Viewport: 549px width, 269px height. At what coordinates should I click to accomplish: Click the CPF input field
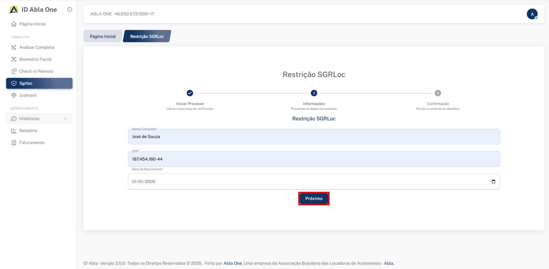(x=313, y=159)
